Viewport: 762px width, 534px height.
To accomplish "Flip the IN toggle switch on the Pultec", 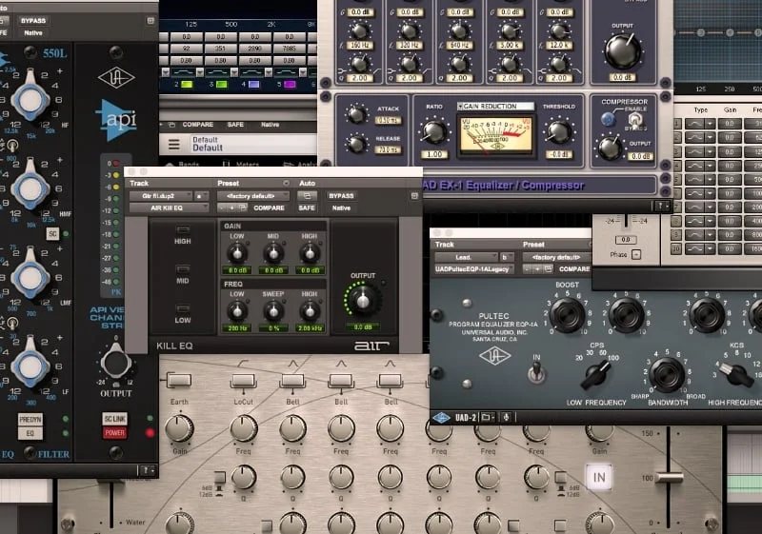I will coord(536,372).
